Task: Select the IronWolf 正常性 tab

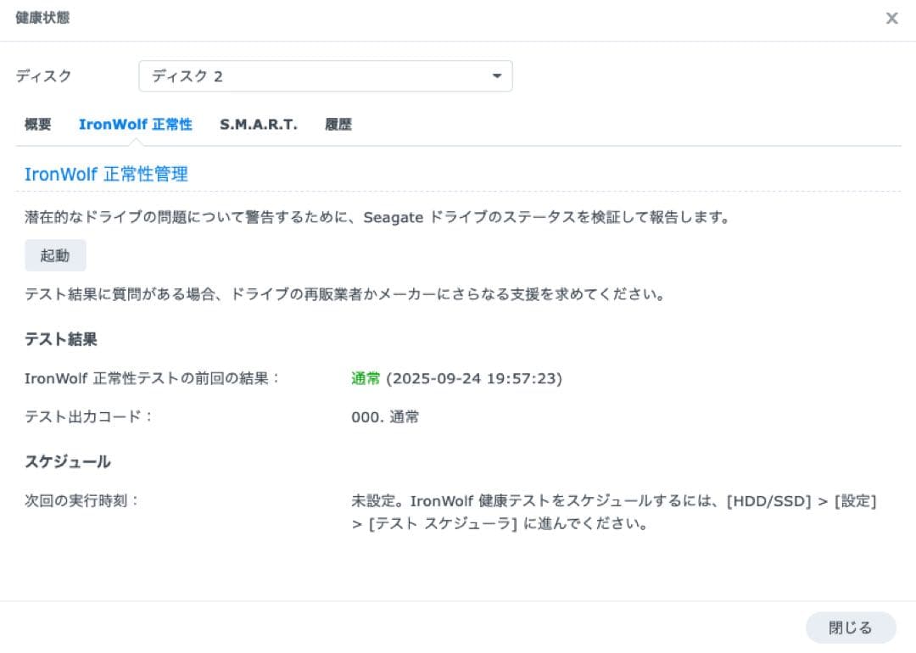Action: click(136, 124)
